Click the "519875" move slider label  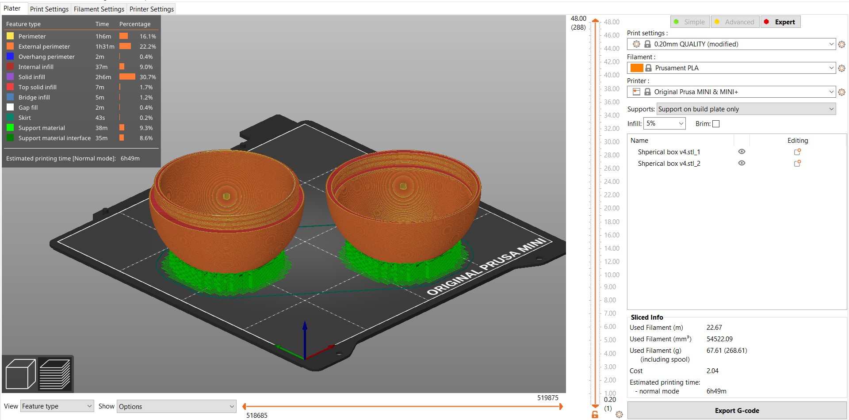point(548,398)
